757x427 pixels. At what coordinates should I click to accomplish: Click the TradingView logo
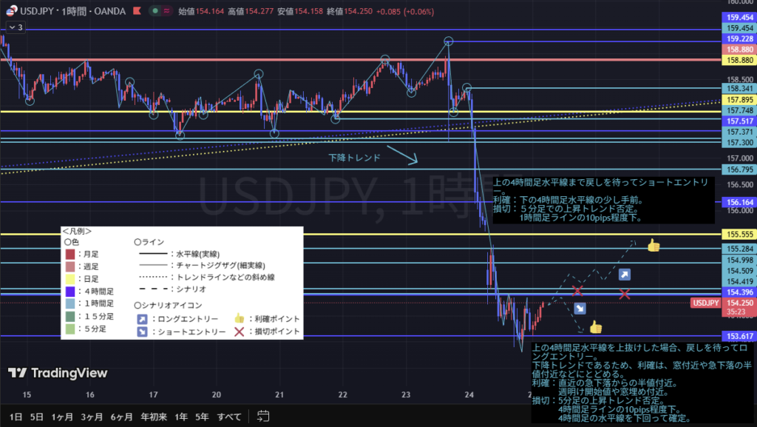[x=58, y=373]
